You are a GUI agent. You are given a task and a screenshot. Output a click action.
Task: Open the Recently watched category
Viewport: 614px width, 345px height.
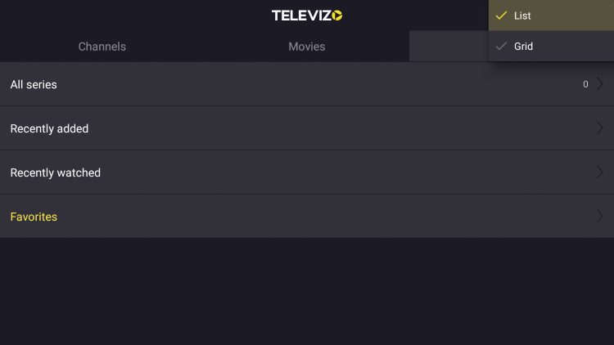pyautogui.click(x=307, y=172)
